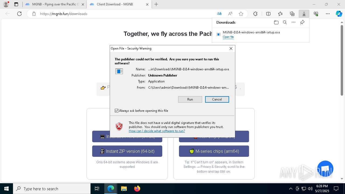This screenshot has height=194, width=345.
Task: Add this page to favorites star
Action: click(241, 14)
